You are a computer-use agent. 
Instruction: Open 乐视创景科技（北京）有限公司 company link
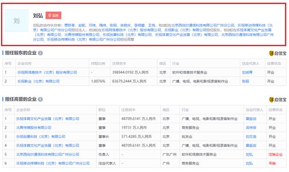click(41, 136)
